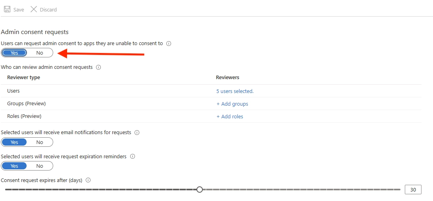Click info icon beside request expiration reminders
Viewport: 433px width, 201px height.
point(133,157)
